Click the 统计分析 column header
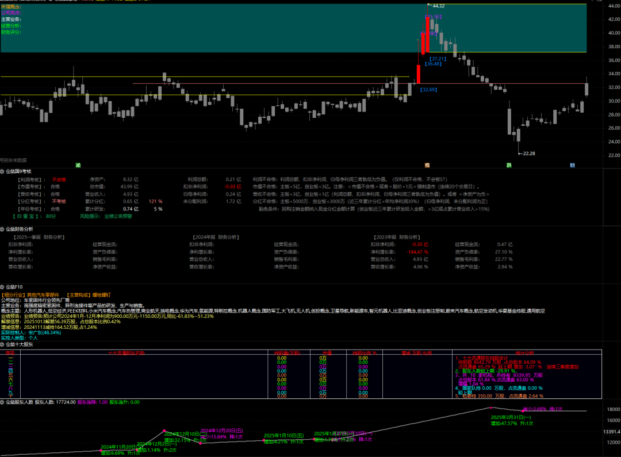 point(525,353)
